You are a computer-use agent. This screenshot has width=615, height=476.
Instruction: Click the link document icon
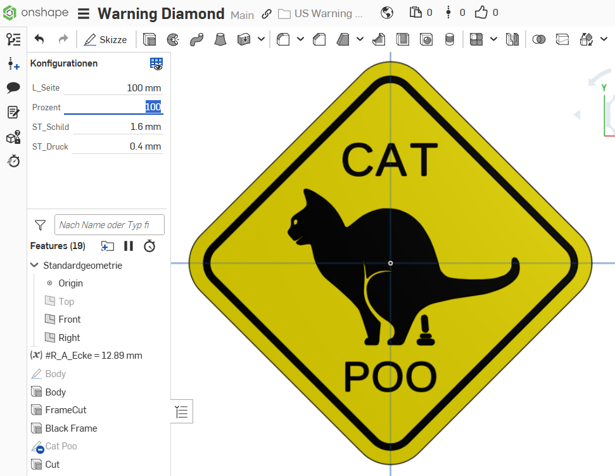tap(266, 14)
